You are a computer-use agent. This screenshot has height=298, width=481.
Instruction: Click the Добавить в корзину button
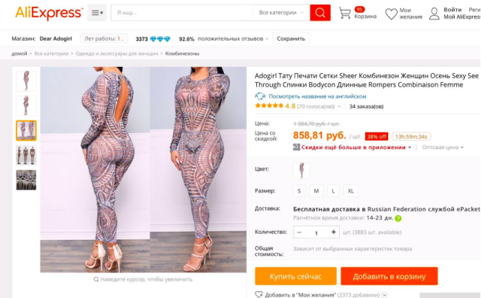coord(389,276)
